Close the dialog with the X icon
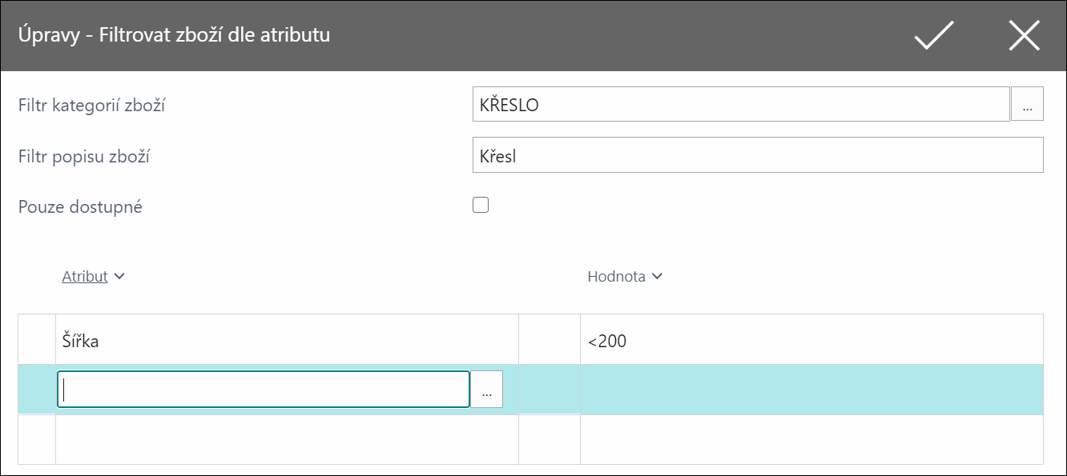1067x476 pixels. (1024, 36)
